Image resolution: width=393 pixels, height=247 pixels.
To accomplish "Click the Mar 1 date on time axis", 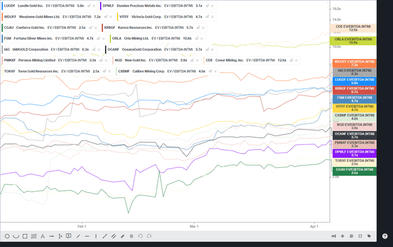I will coord(194,227).
